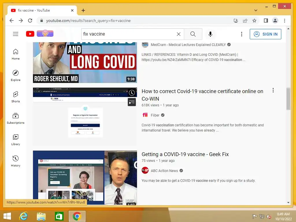Open the Chrome profile avatar
Screen dimensions: 296x222
pos(275,21)
